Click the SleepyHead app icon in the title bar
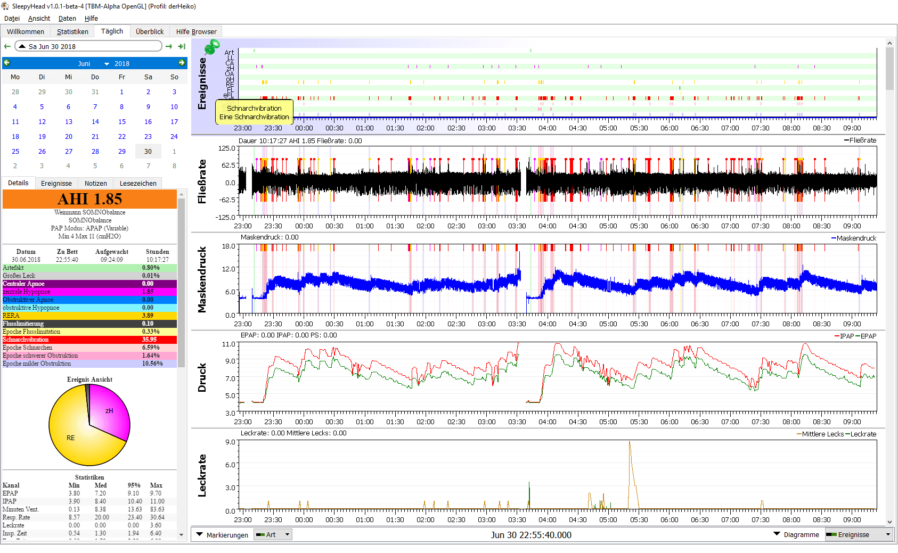898x553 pixels. click(5, 6)
